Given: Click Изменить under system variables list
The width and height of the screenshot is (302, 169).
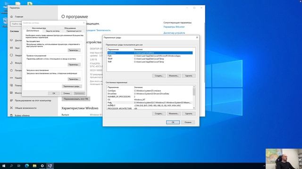Looking at the screenshot, I should 174,114.
